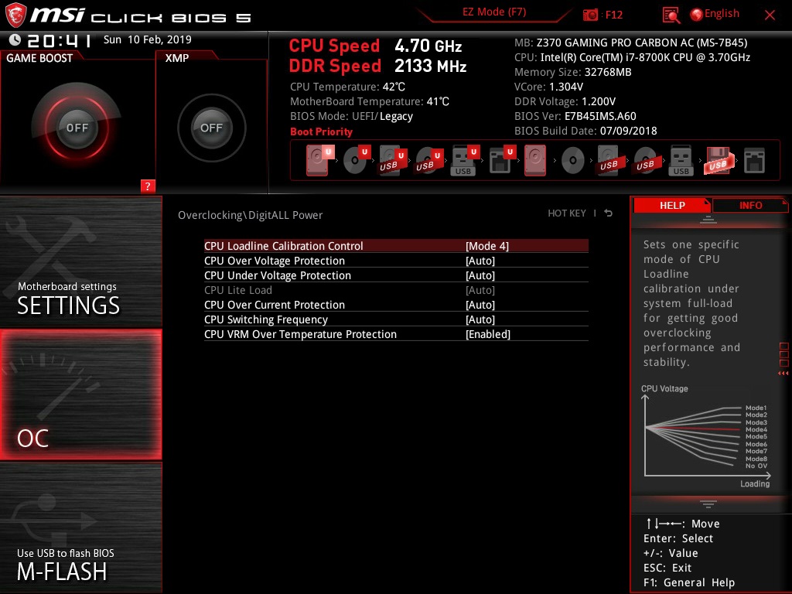Screen dimensions: 792x594
Task: Click the red question mark help icon
Action: pyautogui.click(x=148, y=186)
